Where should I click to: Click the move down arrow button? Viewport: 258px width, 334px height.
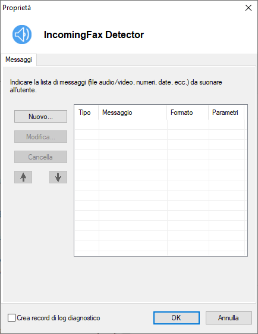click(x=58, y=177)
